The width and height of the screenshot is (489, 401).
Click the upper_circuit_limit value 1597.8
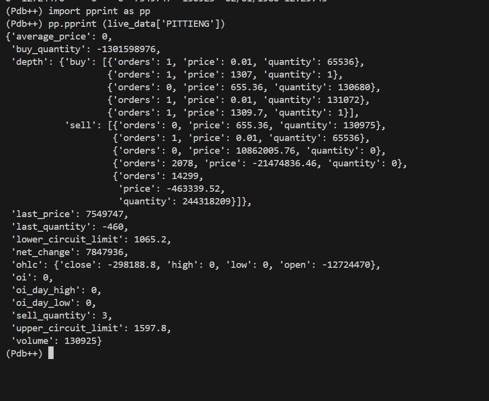(x=150, y=328)
